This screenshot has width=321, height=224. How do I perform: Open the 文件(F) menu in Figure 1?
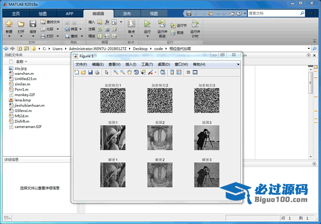81,65
